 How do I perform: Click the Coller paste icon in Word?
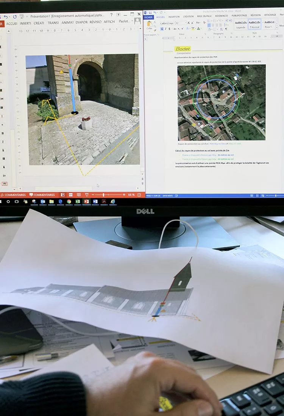[x=149, y=25]
